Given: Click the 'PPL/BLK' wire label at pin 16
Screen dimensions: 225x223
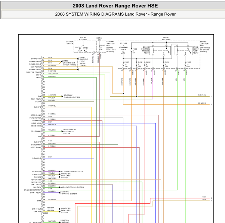Looking at the screenshot, I should click(x=52, y=98).
